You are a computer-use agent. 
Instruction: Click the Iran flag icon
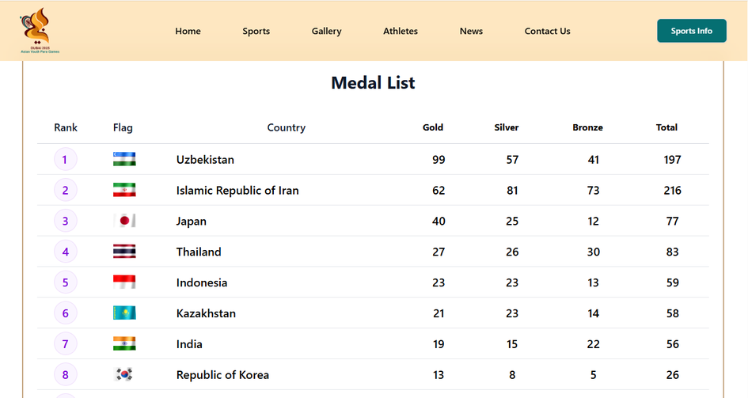pyautogui.click(x=124, y=190)
